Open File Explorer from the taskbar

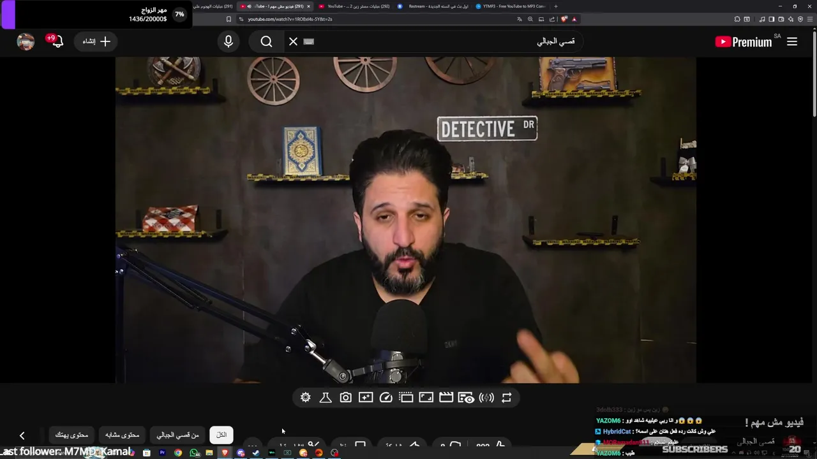click(209, 453)
